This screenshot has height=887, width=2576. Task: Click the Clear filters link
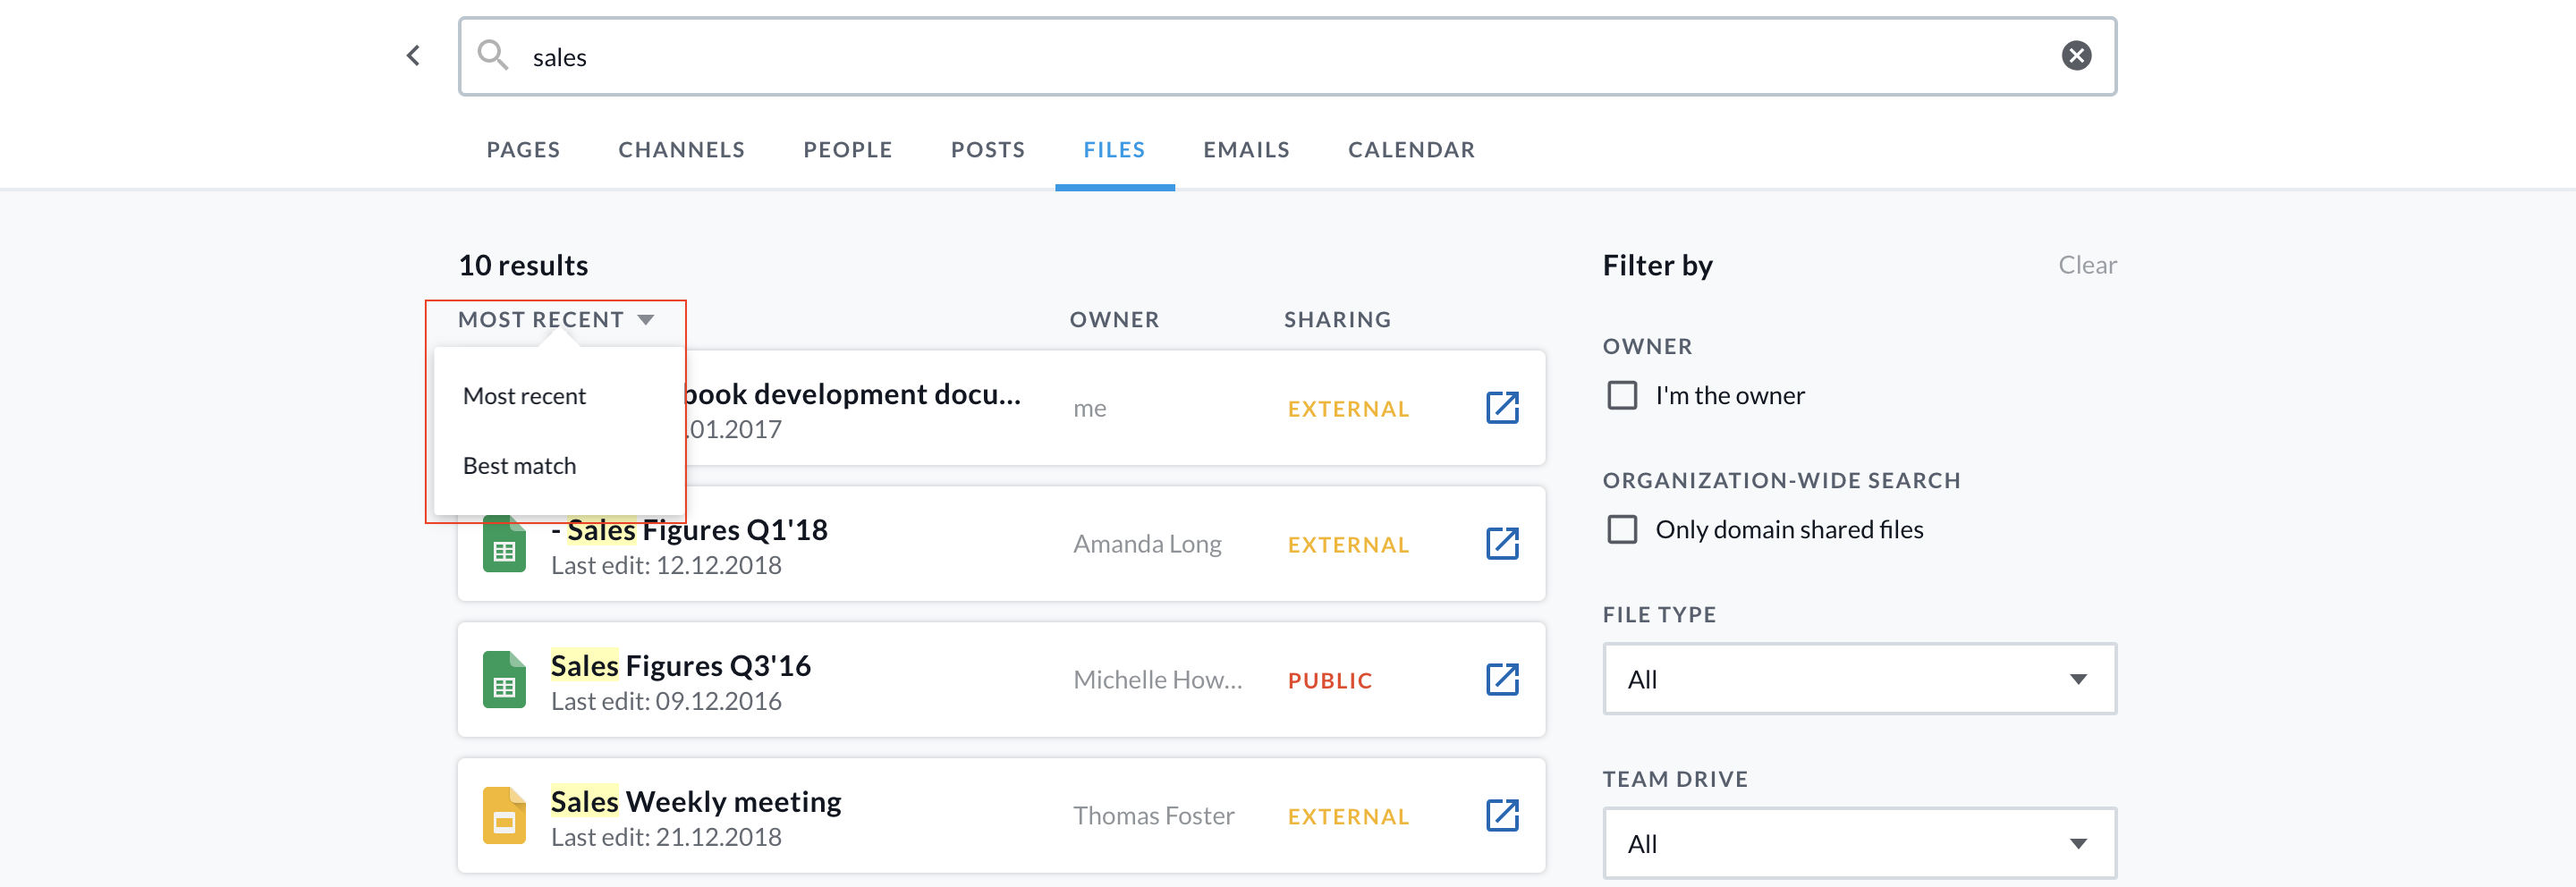pos(2086,265)
